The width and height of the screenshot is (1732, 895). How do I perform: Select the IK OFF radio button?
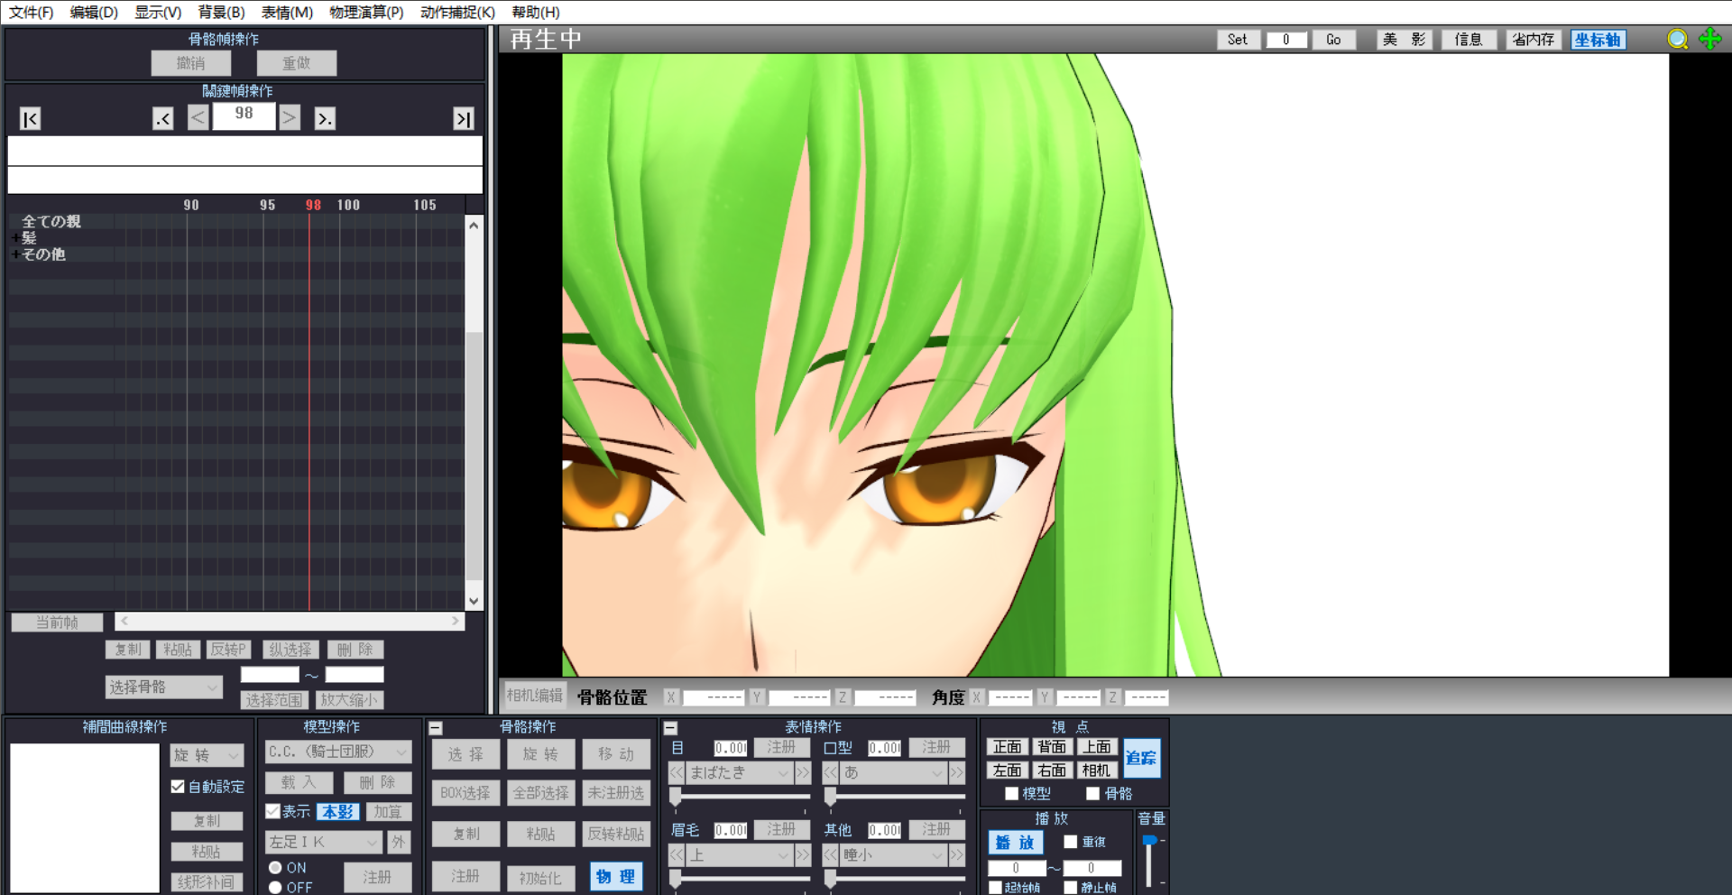pos(275,887)
